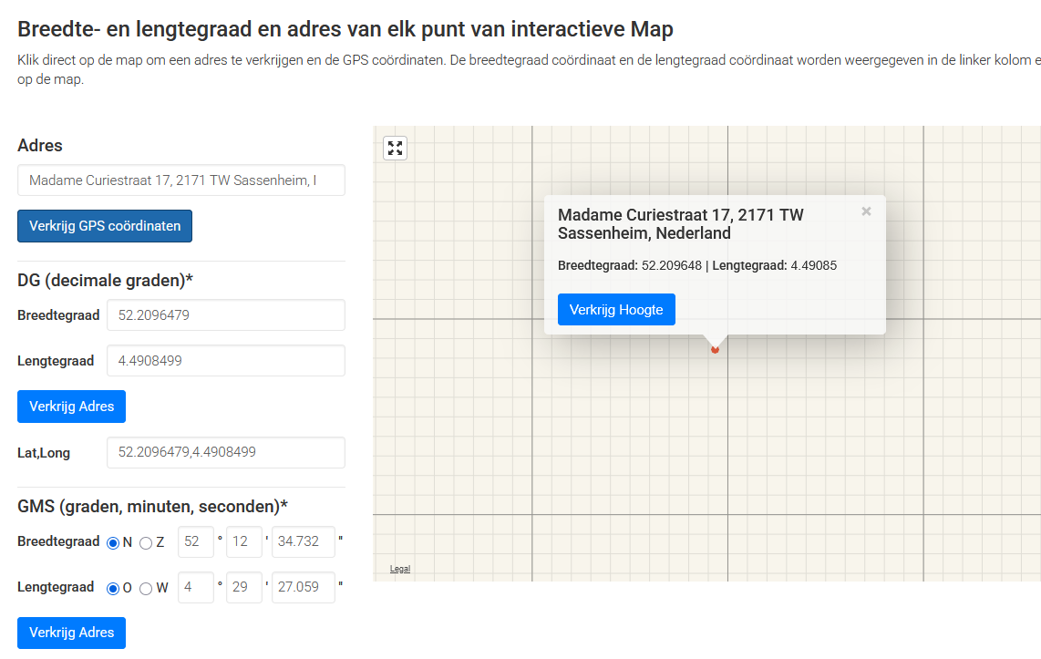Edit the latitude seconds field 34.732
Viewport: 1041px width, 659px height.
(303, 541)
